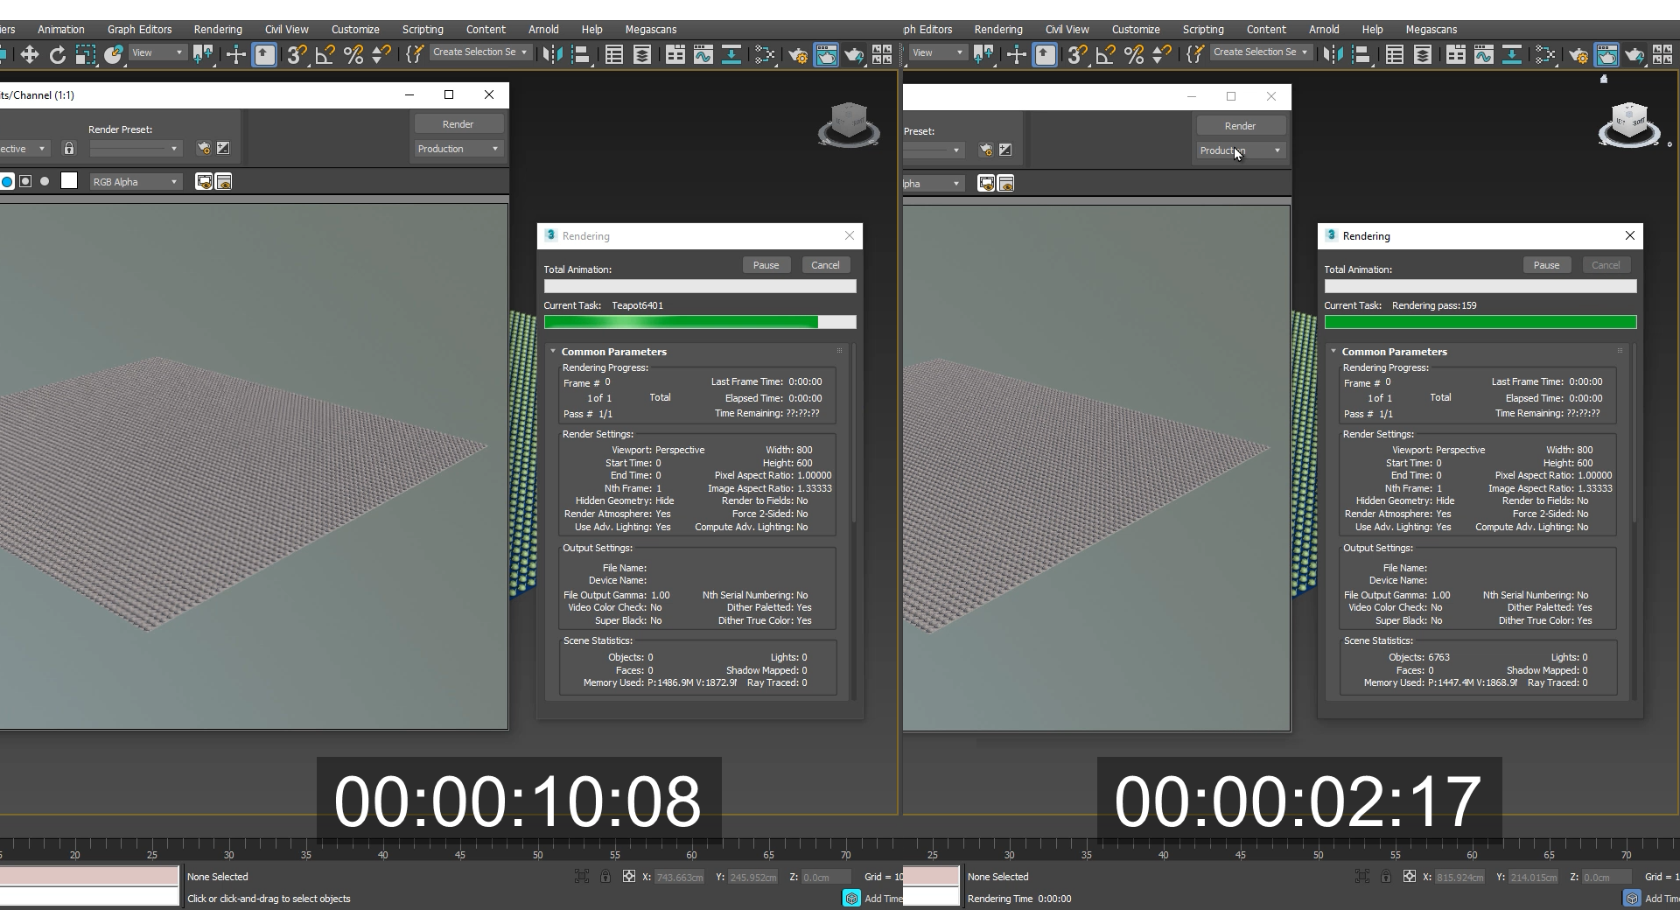Open Render Preset dropdown in left frame window
1680x910 pixels.
pos(136,149)
